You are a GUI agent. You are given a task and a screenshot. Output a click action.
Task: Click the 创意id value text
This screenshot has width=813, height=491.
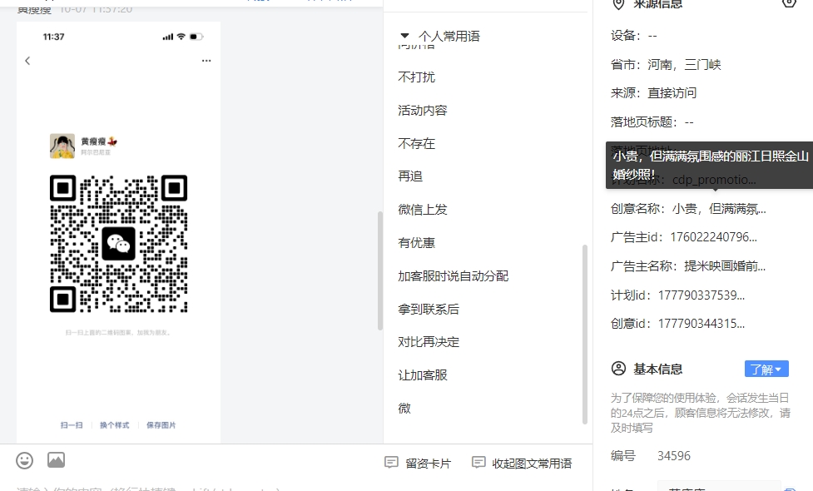tap(701, 324)
